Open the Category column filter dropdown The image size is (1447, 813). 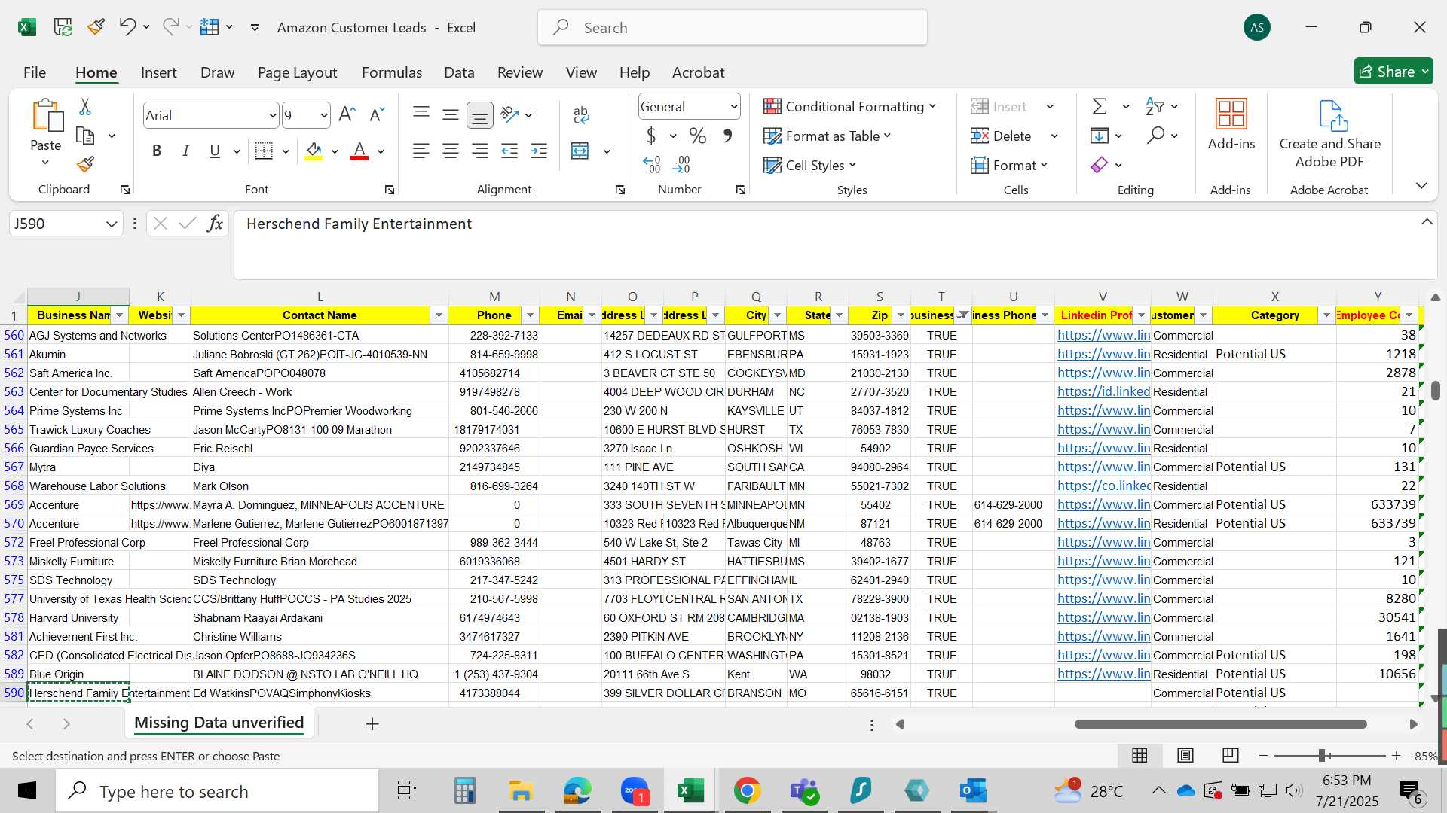point(1326,315)
